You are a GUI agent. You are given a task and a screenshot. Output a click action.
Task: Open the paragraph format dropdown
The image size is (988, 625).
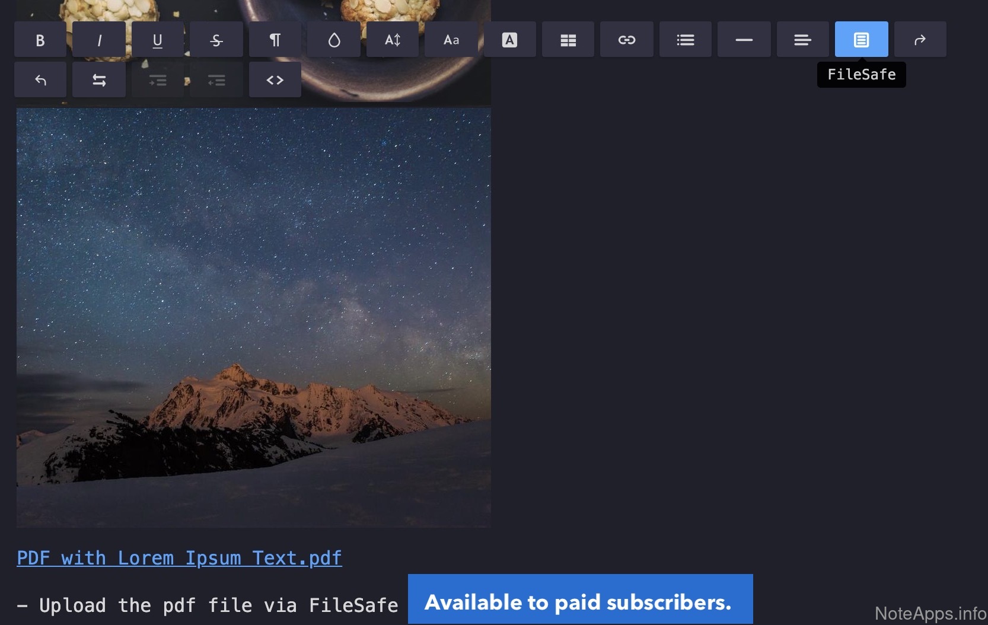[275, 40]
